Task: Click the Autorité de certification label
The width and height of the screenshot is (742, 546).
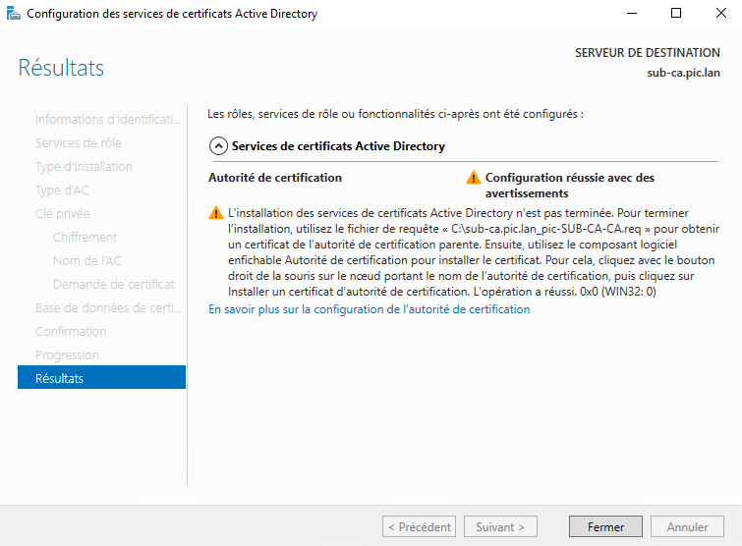Action: pyautogui.click(x=275, y=178)
